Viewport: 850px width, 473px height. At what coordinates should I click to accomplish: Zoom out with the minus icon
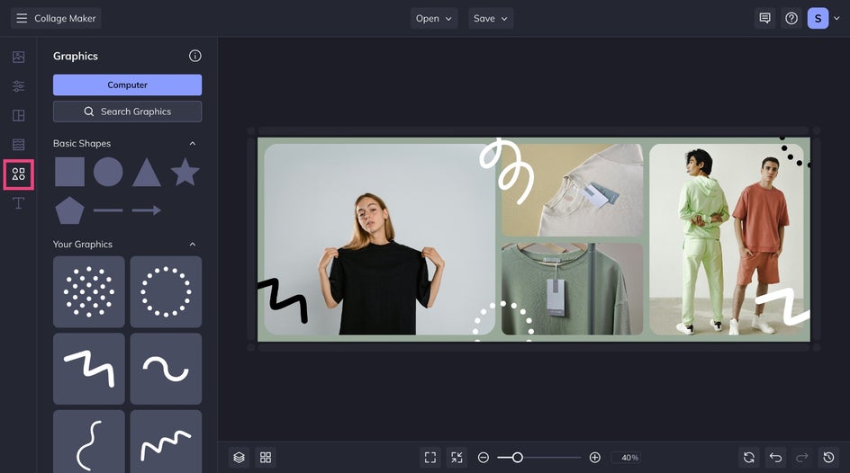click(x=484, y=458)
